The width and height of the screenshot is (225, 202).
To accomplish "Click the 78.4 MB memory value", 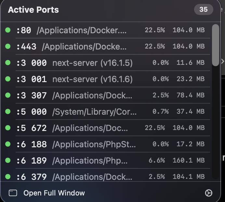I will (191, 95).
